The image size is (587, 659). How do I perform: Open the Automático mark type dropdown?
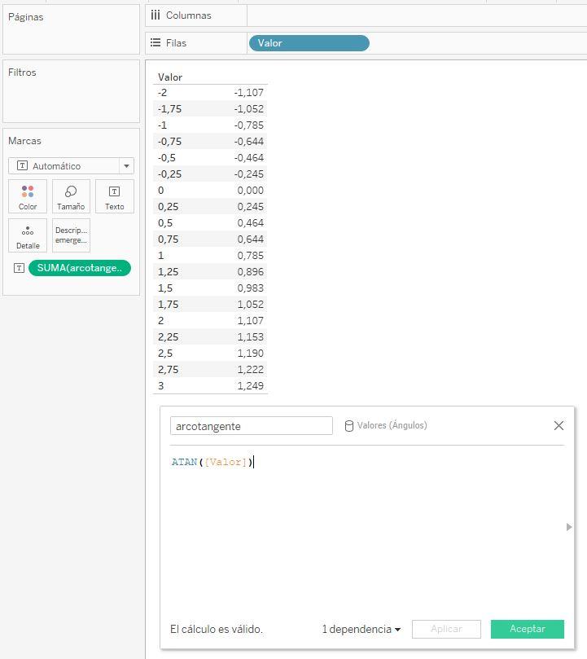[x=71, y=166]
